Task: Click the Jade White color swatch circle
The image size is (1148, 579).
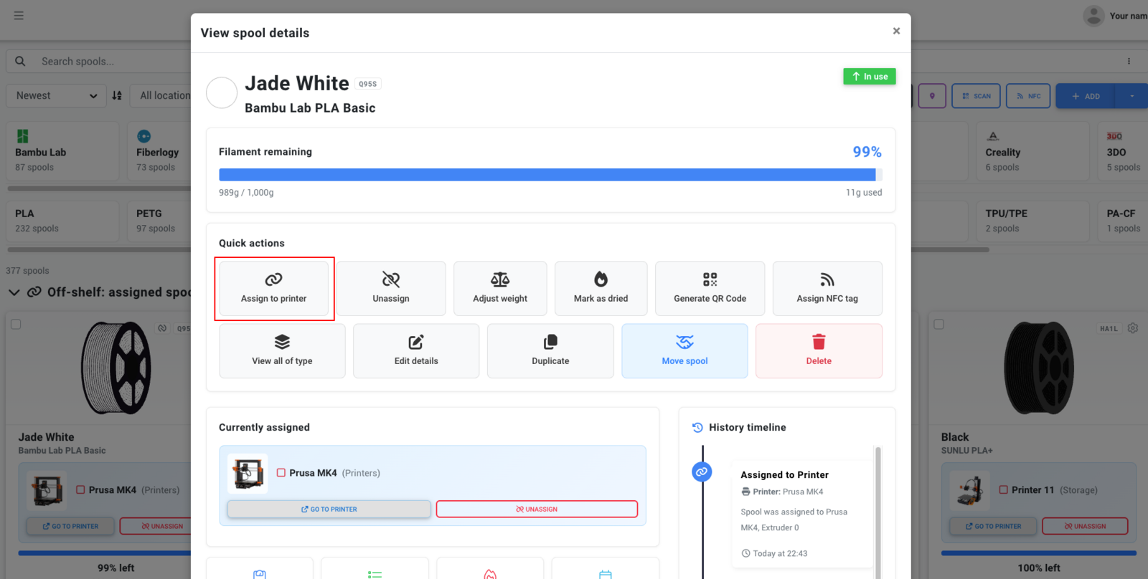Action: (222, 93)
